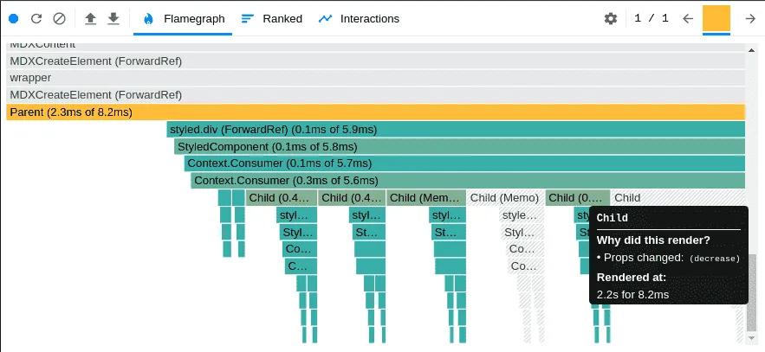Select the StyledComponent (0.1ms of 5.8ms) bar

(459, 146)
